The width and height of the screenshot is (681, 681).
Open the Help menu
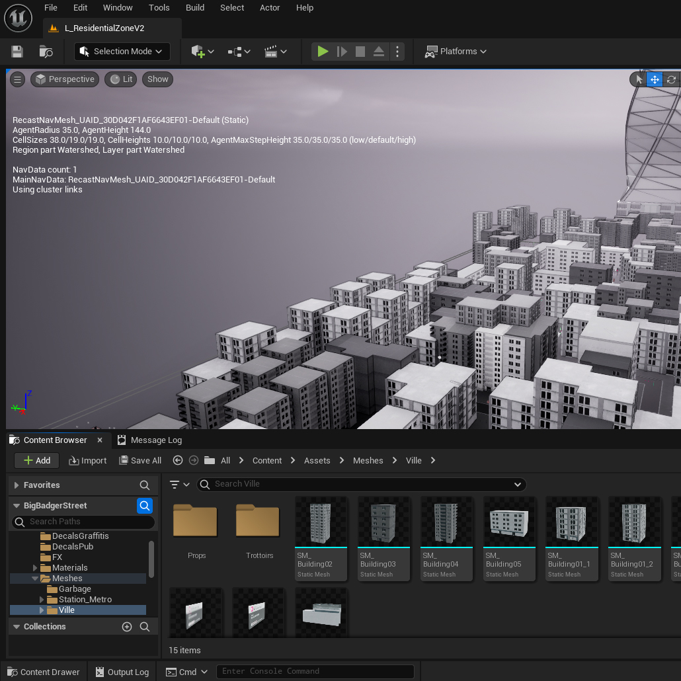[304, 8]
